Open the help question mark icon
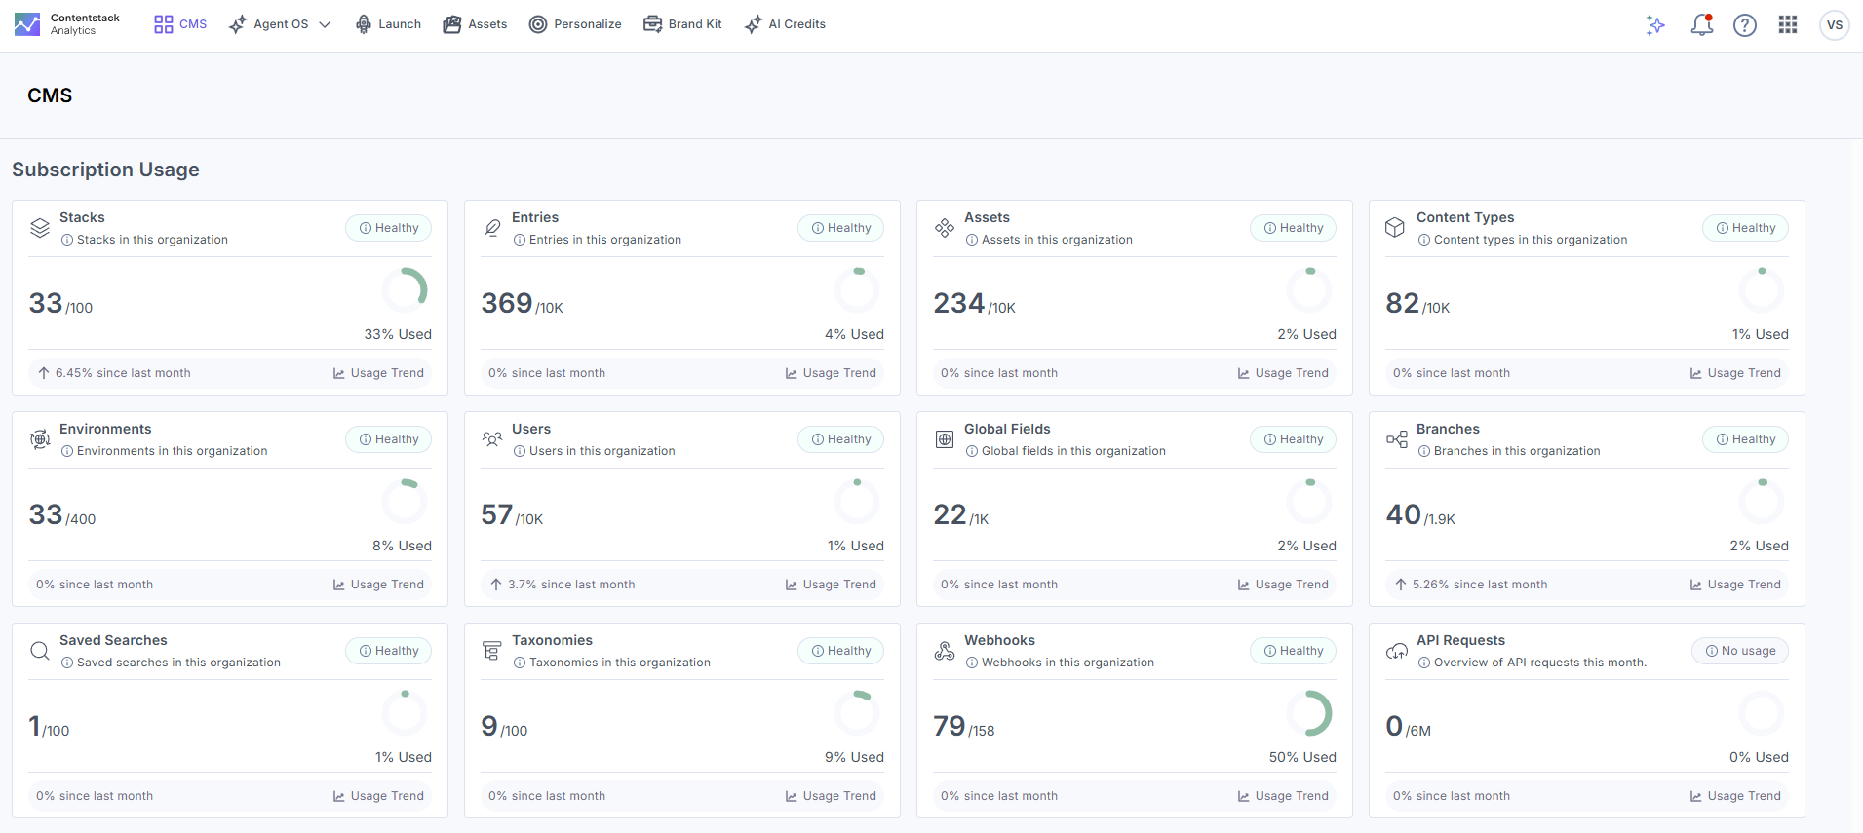The width and height of the screenshot is (1863, 833). click(x=1745, y=25)
